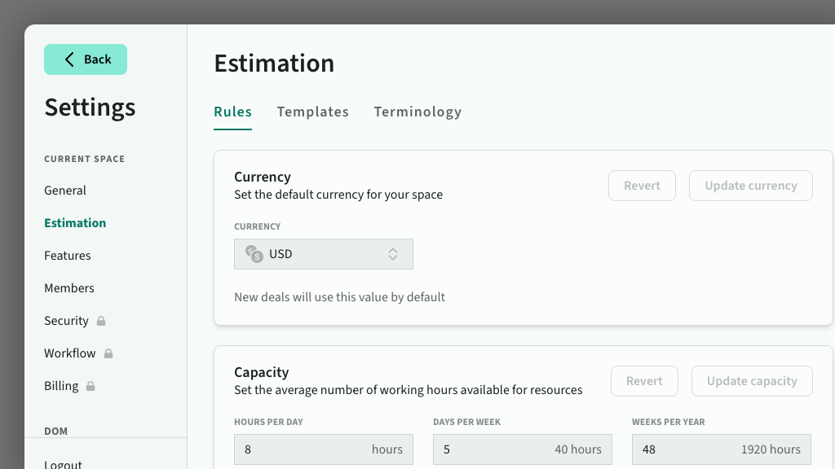
Task: Click the Update currency button
Action: [751, 186]
